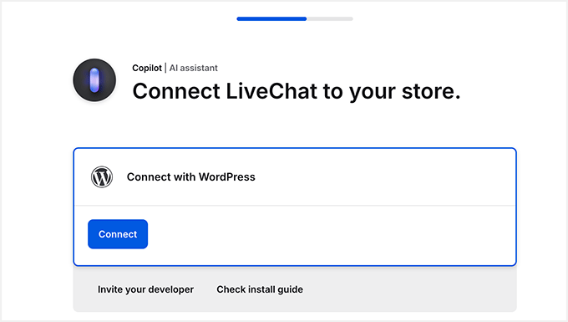Image resolution: width=568 pixels, height=322 pixels.
Task: Click the gray footer panel beside install guide
Action: pos(409,289)
